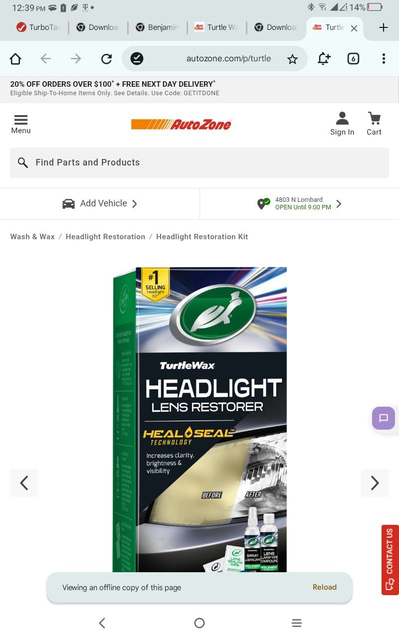The width and height of the screenshot is (399, 638).
Task: Switch to the TurboTax browser tab
Action: [x=38, y=27]
